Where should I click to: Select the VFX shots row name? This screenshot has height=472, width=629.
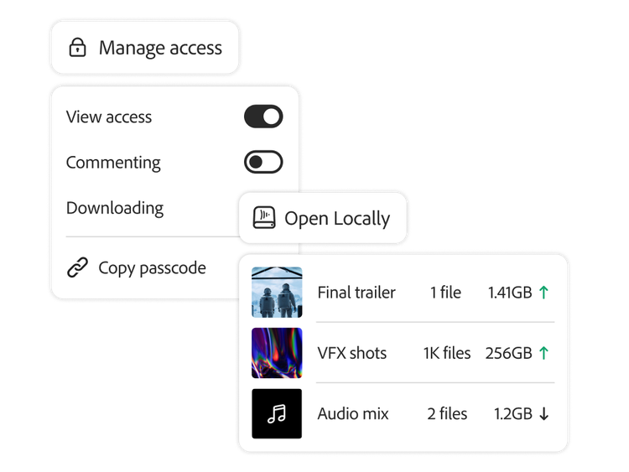[352, 353]
